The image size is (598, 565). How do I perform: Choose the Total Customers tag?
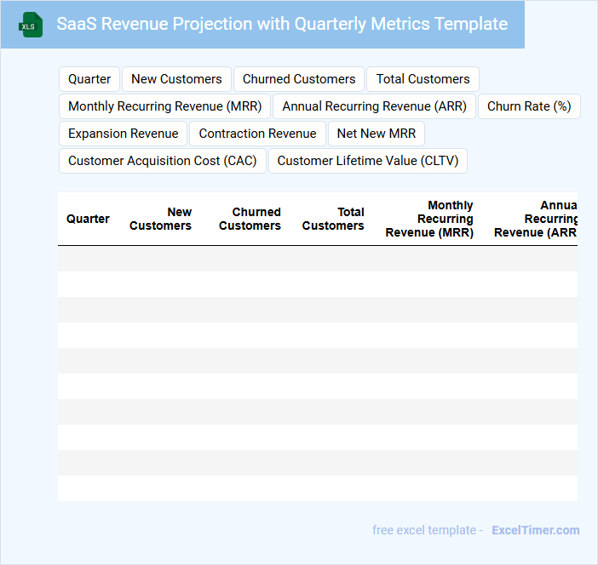click(x=423, y=79)
